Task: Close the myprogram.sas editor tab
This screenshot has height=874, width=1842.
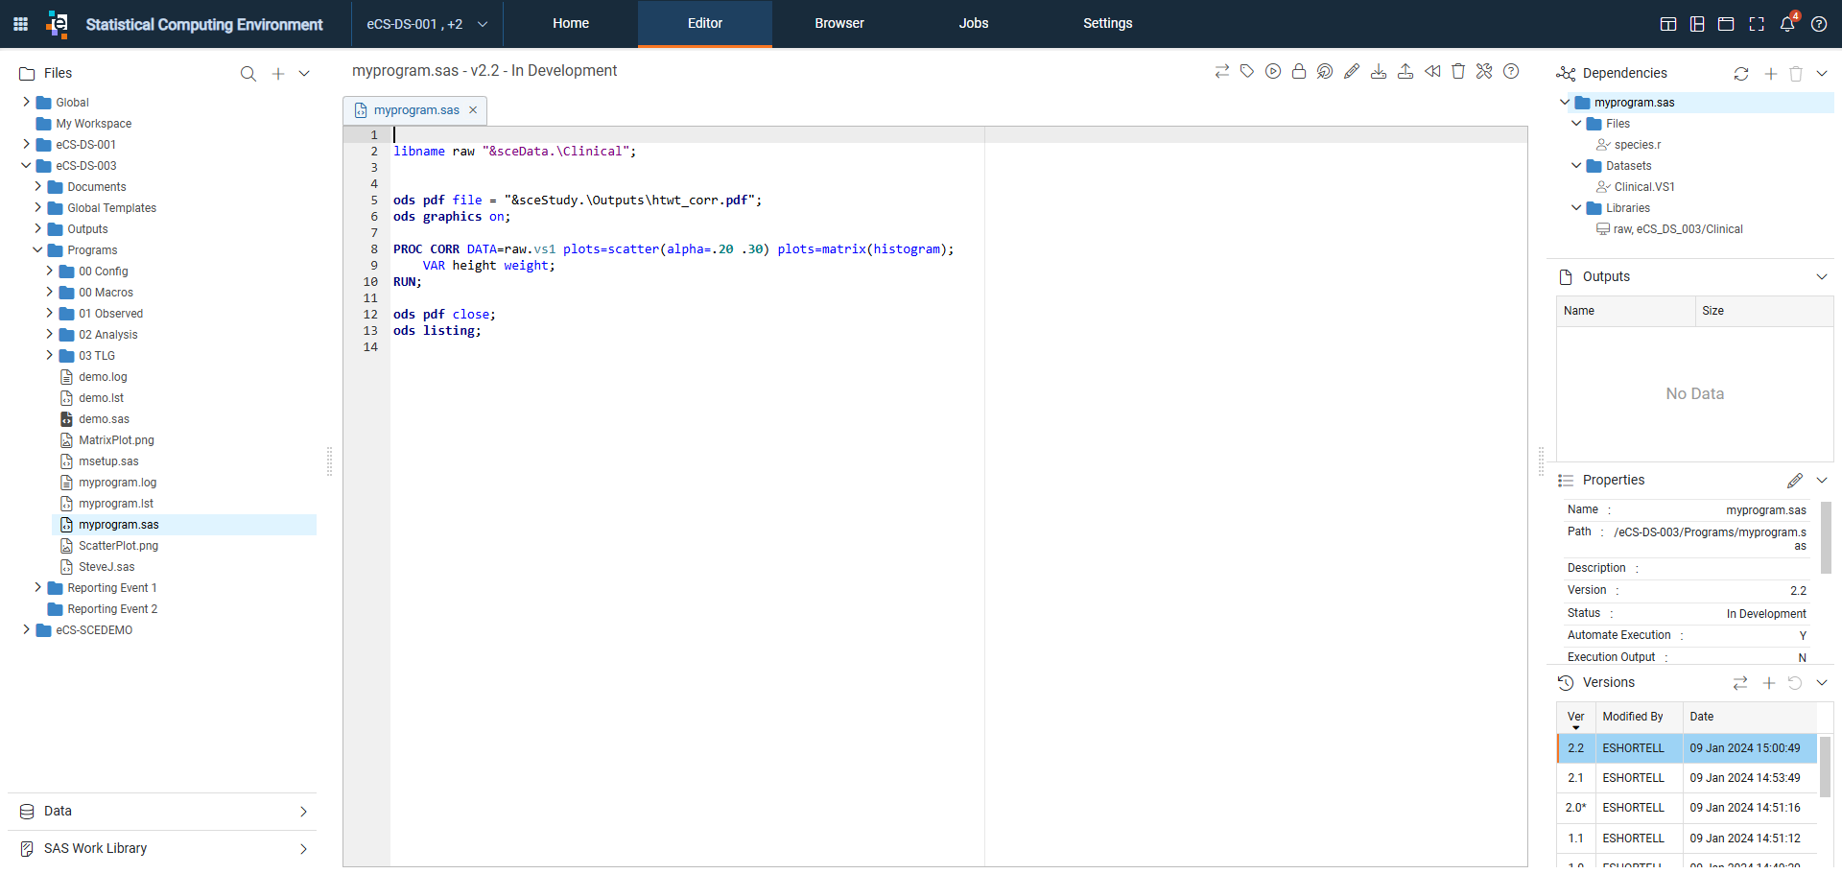Action: point(473,110)
